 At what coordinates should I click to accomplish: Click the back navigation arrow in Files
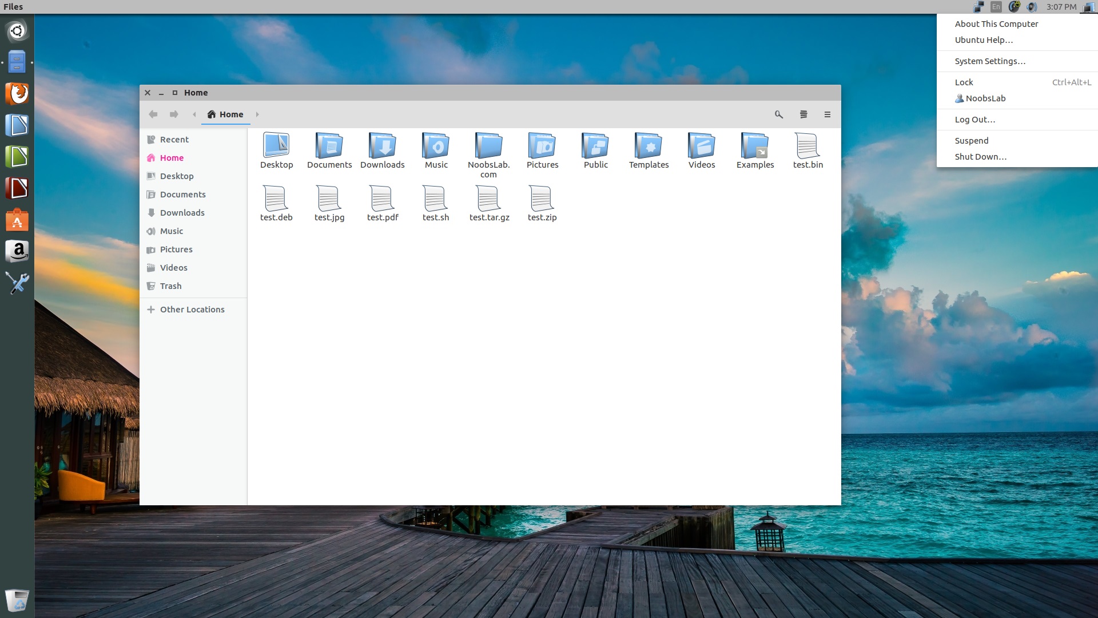(x=153, y=114)
